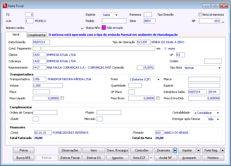Click the arrow button beside Nota ECF
This screenshot has width=231, height=166.
tap(151, 158)
